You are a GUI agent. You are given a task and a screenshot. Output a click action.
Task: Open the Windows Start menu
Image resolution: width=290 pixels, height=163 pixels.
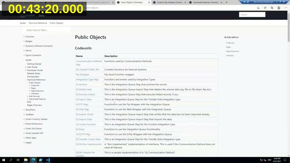4,160
